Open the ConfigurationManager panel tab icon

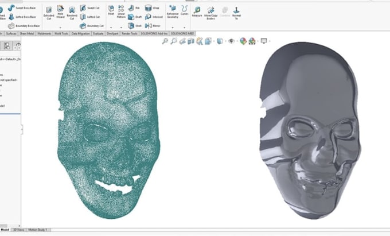tap(7, 46)
